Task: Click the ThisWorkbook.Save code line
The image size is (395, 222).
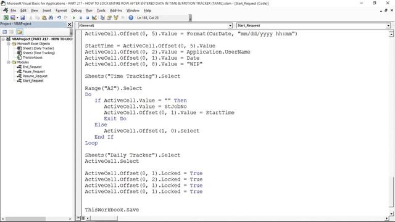Action: click(x=112, y=210)
